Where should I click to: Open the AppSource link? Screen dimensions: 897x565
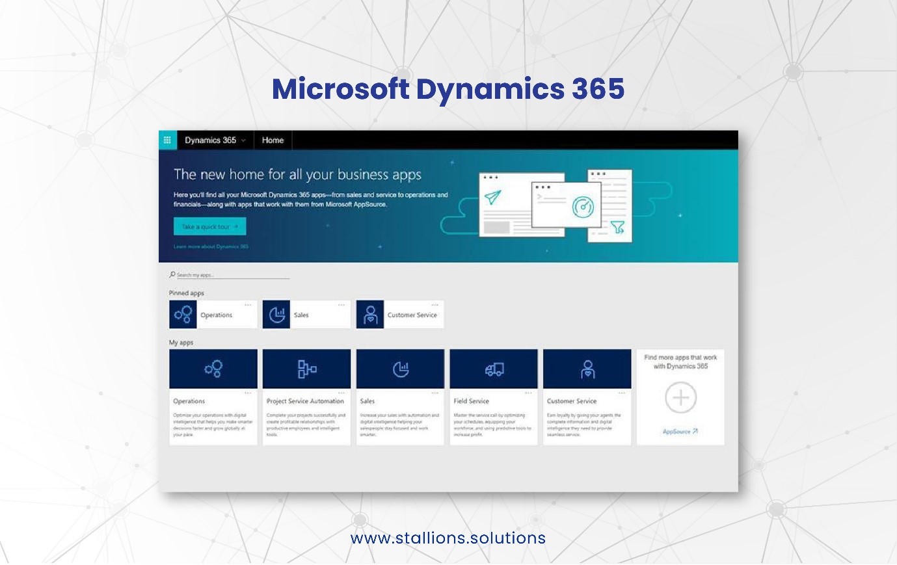click(680, 431)
